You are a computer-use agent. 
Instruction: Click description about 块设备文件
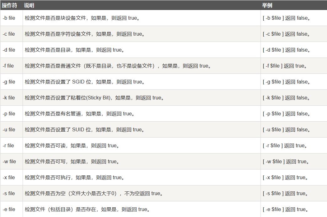point(82,18)
